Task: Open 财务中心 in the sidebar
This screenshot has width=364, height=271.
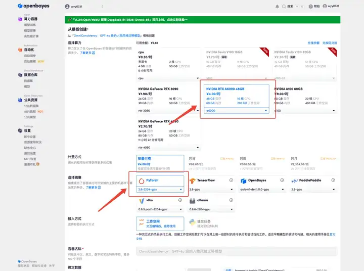Action: coord(30,148)
